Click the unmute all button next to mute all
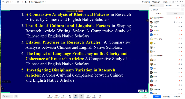The height and width of the screenshot is (99, 185). (167, 97)
